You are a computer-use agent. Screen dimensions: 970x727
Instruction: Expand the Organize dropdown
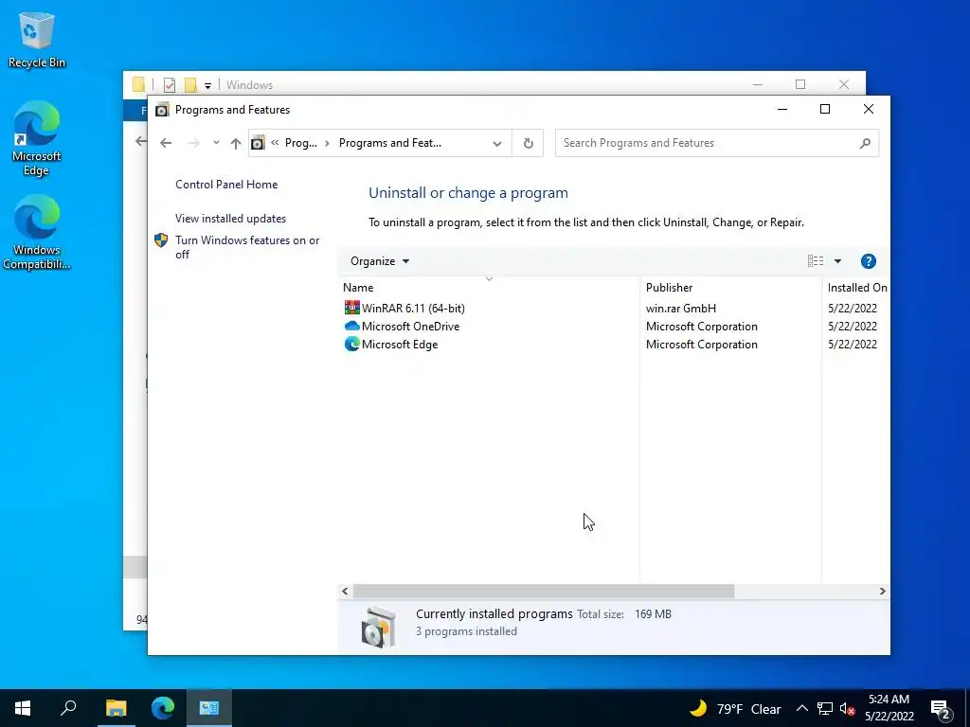click(379, 261)
